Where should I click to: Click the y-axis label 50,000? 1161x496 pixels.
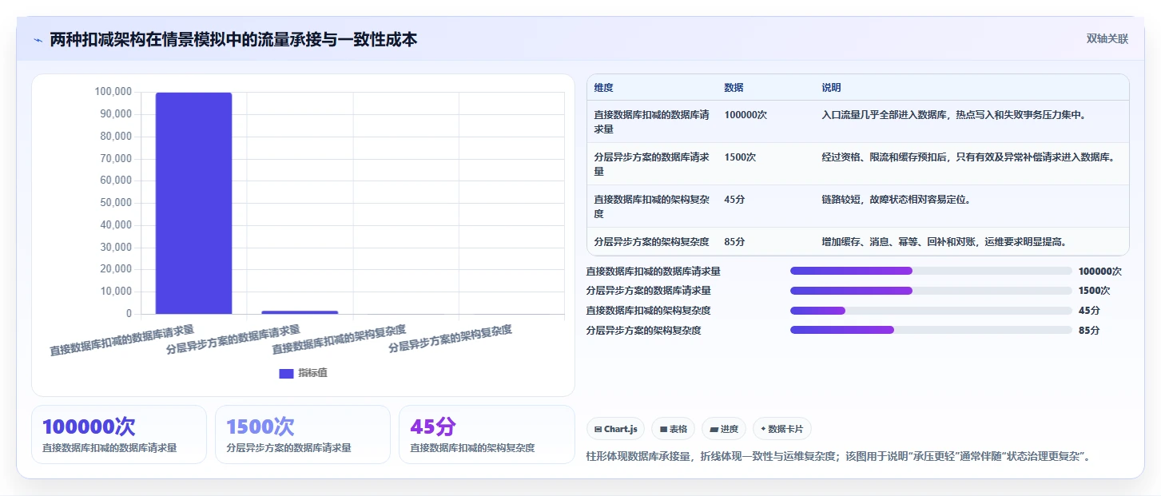coord(115,203)
